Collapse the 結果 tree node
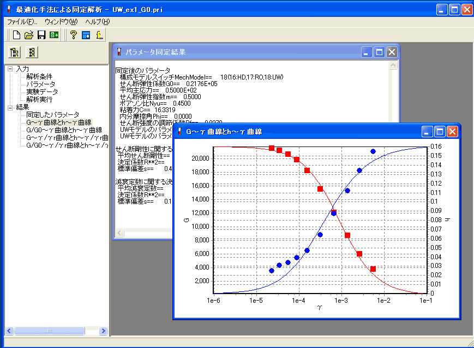This screenshot has height=348, width=474. [10, 107]
